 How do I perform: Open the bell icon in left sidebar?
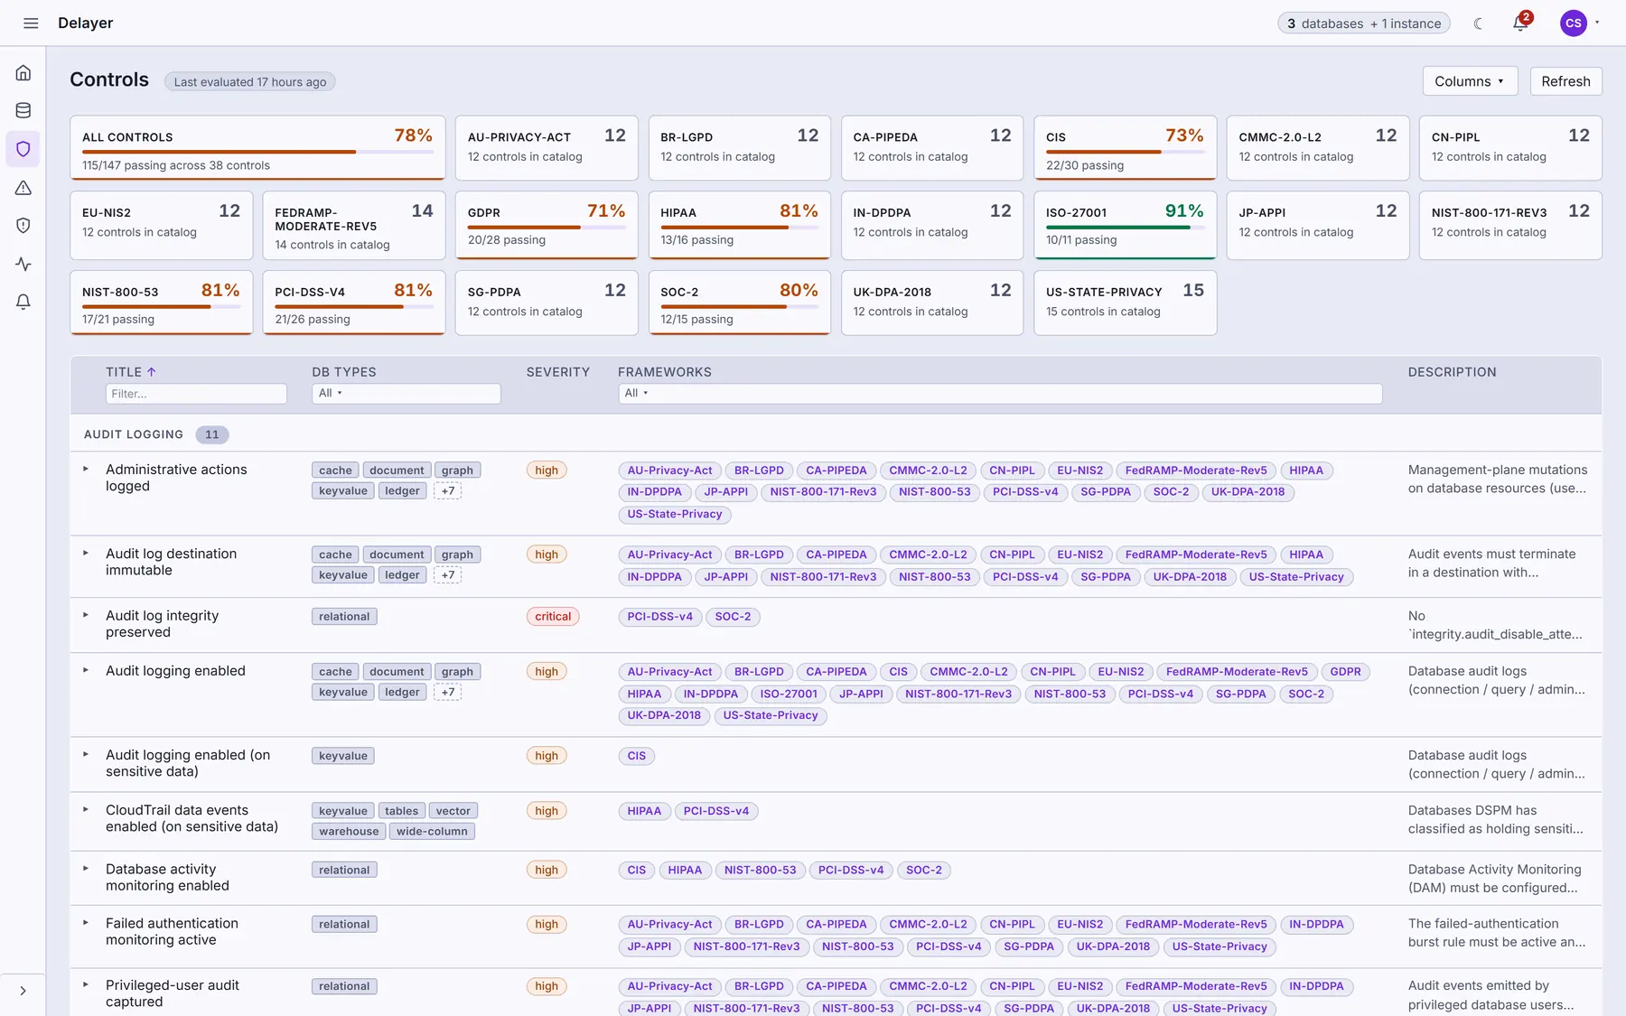(23, 303)
